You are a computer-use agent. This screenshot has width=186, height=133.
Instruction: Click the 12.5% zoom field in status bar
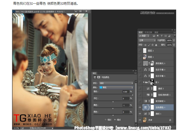[x=16, y=128]
